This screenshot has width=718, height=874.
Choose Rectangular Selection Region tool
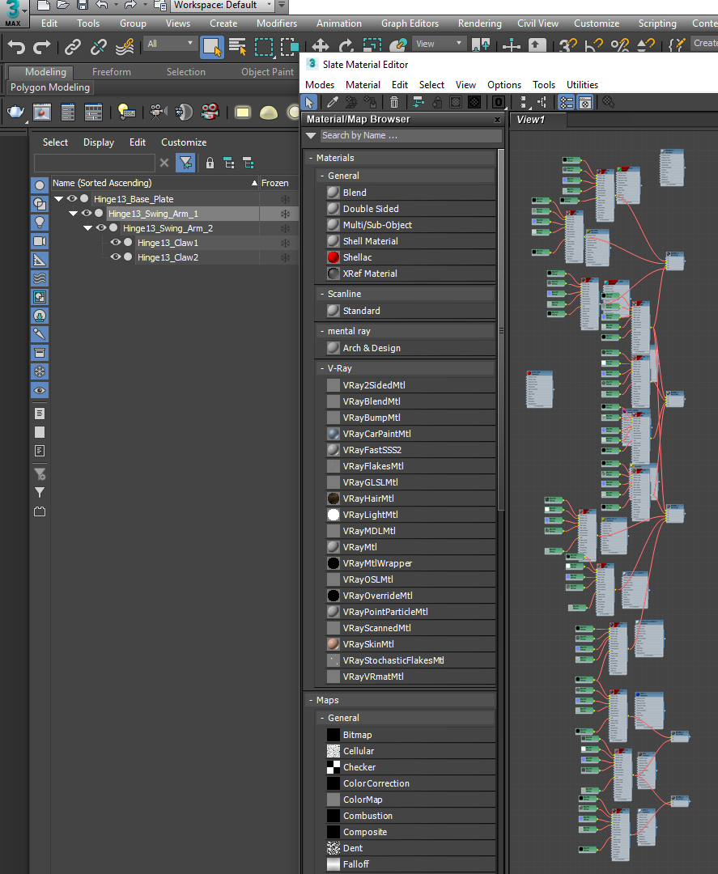264,47
